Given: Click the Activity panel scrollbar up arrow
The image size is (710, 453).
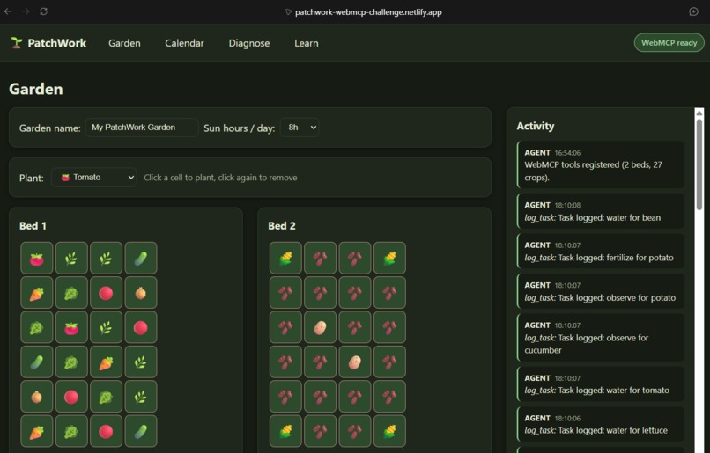Looking at the screenshot, I should (x=699, y=113).
